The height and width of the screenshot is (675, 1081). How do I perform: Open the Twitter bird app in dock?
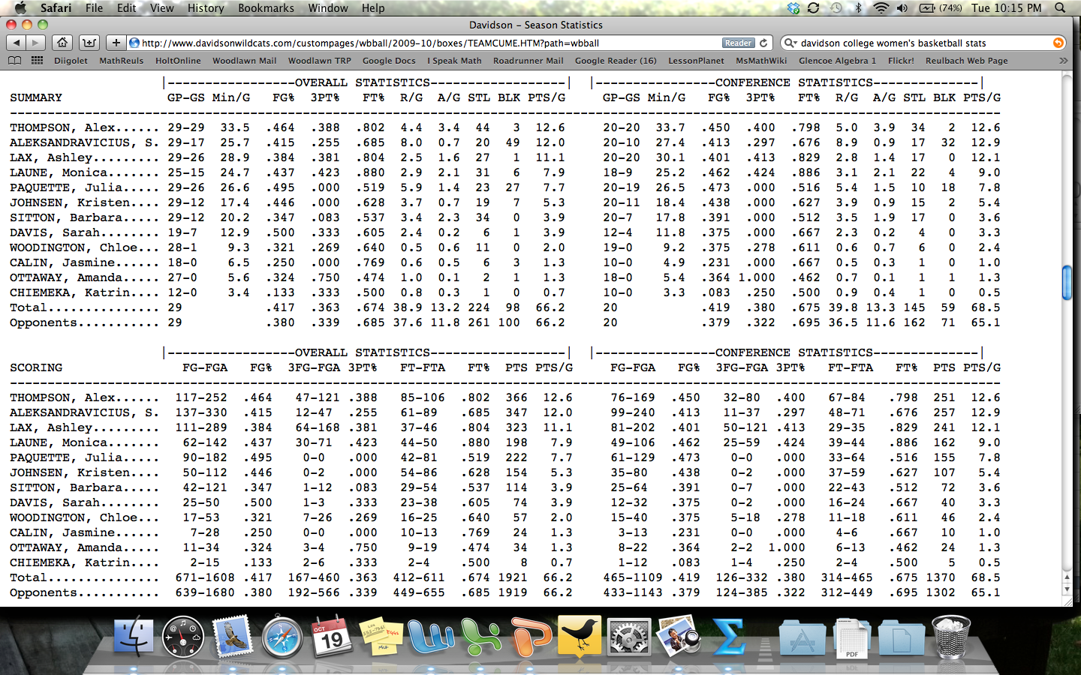point(579,637)
